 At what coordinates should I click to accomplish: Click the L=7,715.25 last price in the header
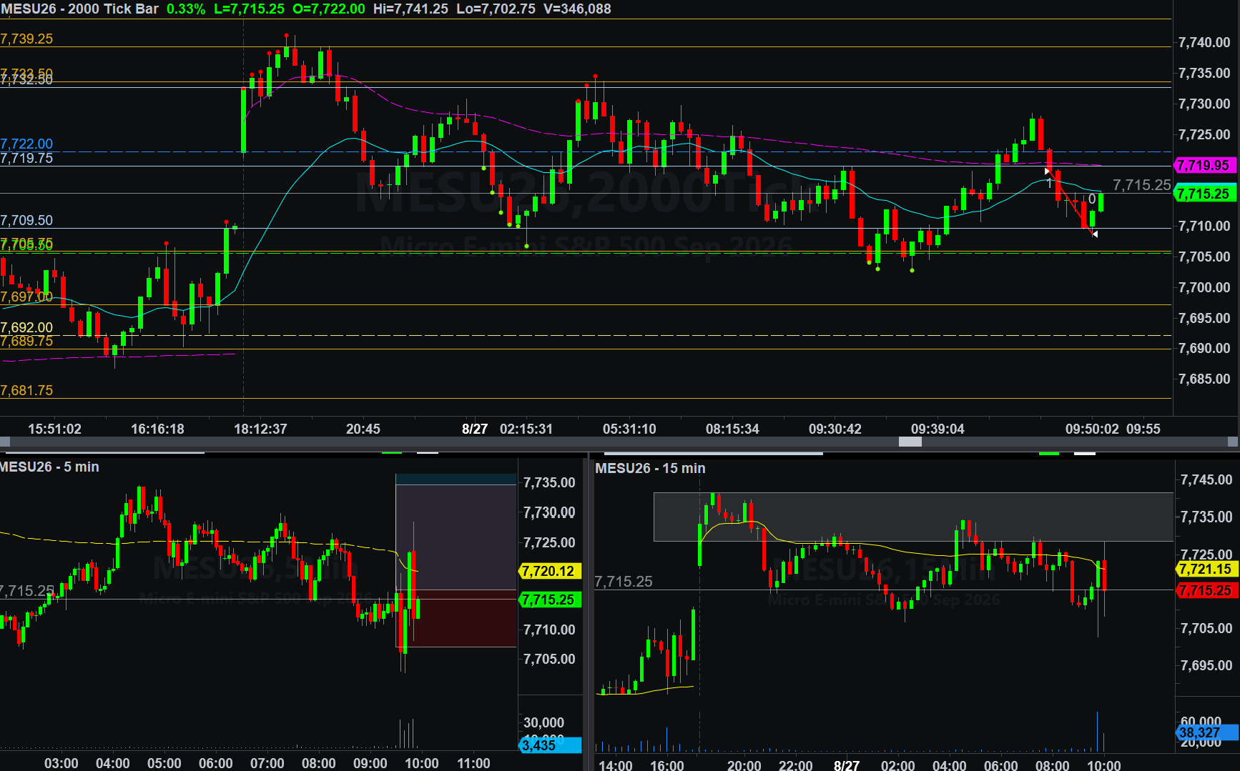click(250, 9)
